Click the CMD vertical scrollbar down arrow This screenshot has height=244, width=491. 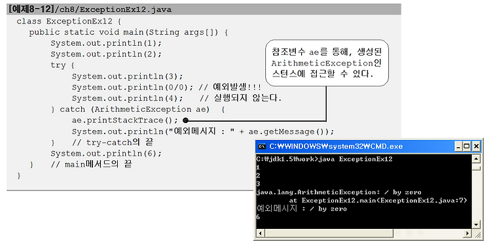[477, 224]
